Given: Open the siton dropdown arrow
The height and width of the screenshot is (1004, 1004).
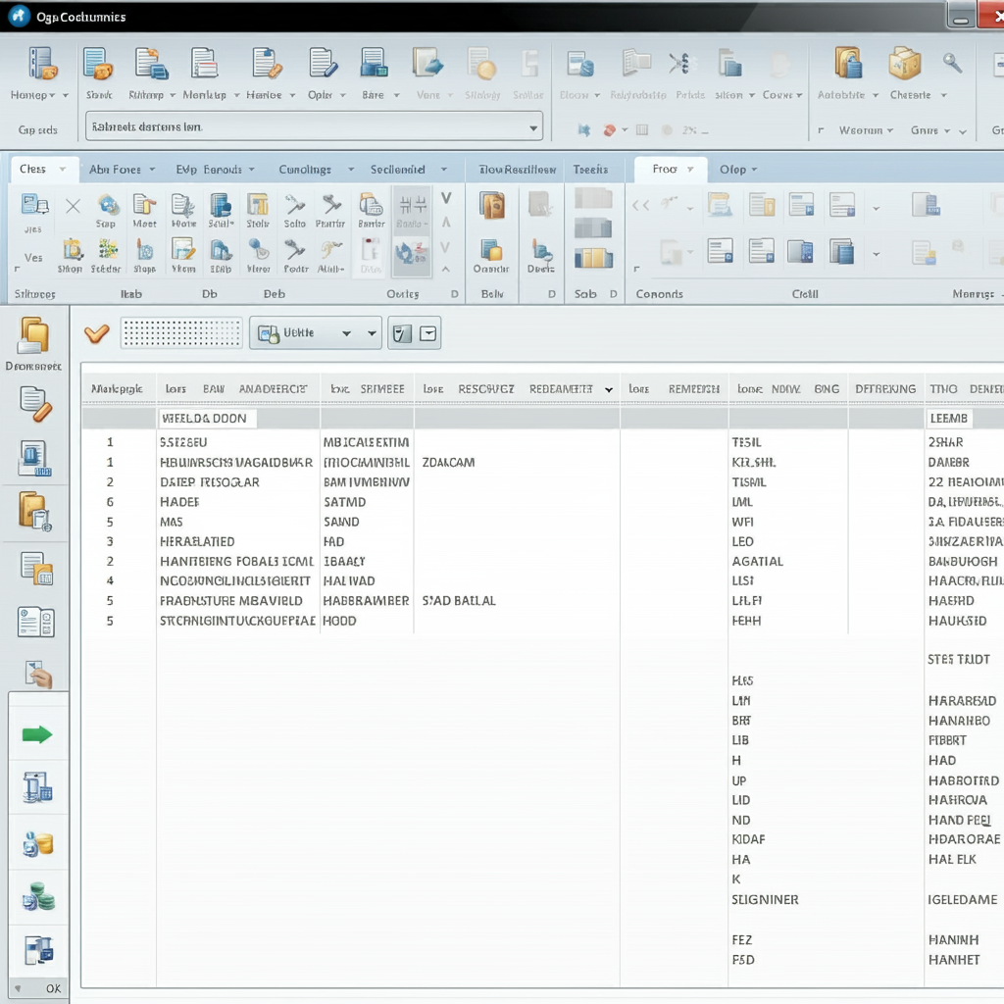Looking at the screenshot, I should 752,95.
